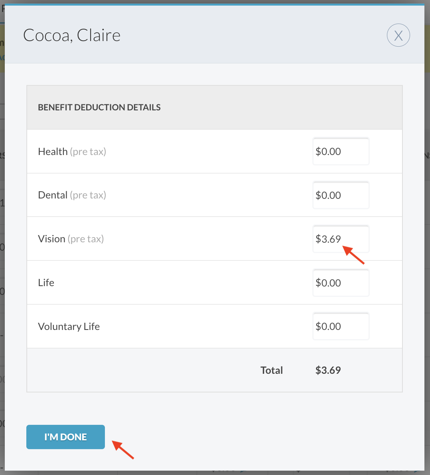Edit the Vision $3.69 amount field

click(x=341, y=239)
